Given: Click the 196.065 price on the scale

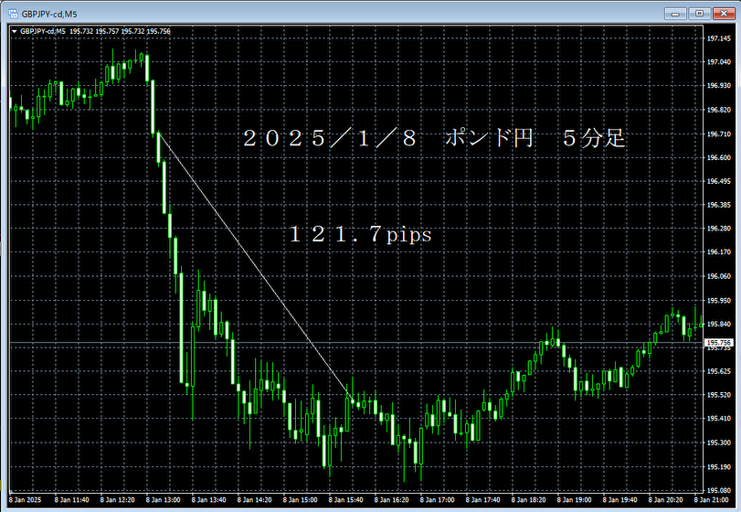Looking at the screenshot, I should pyautogui.click(x=718, y=276).
